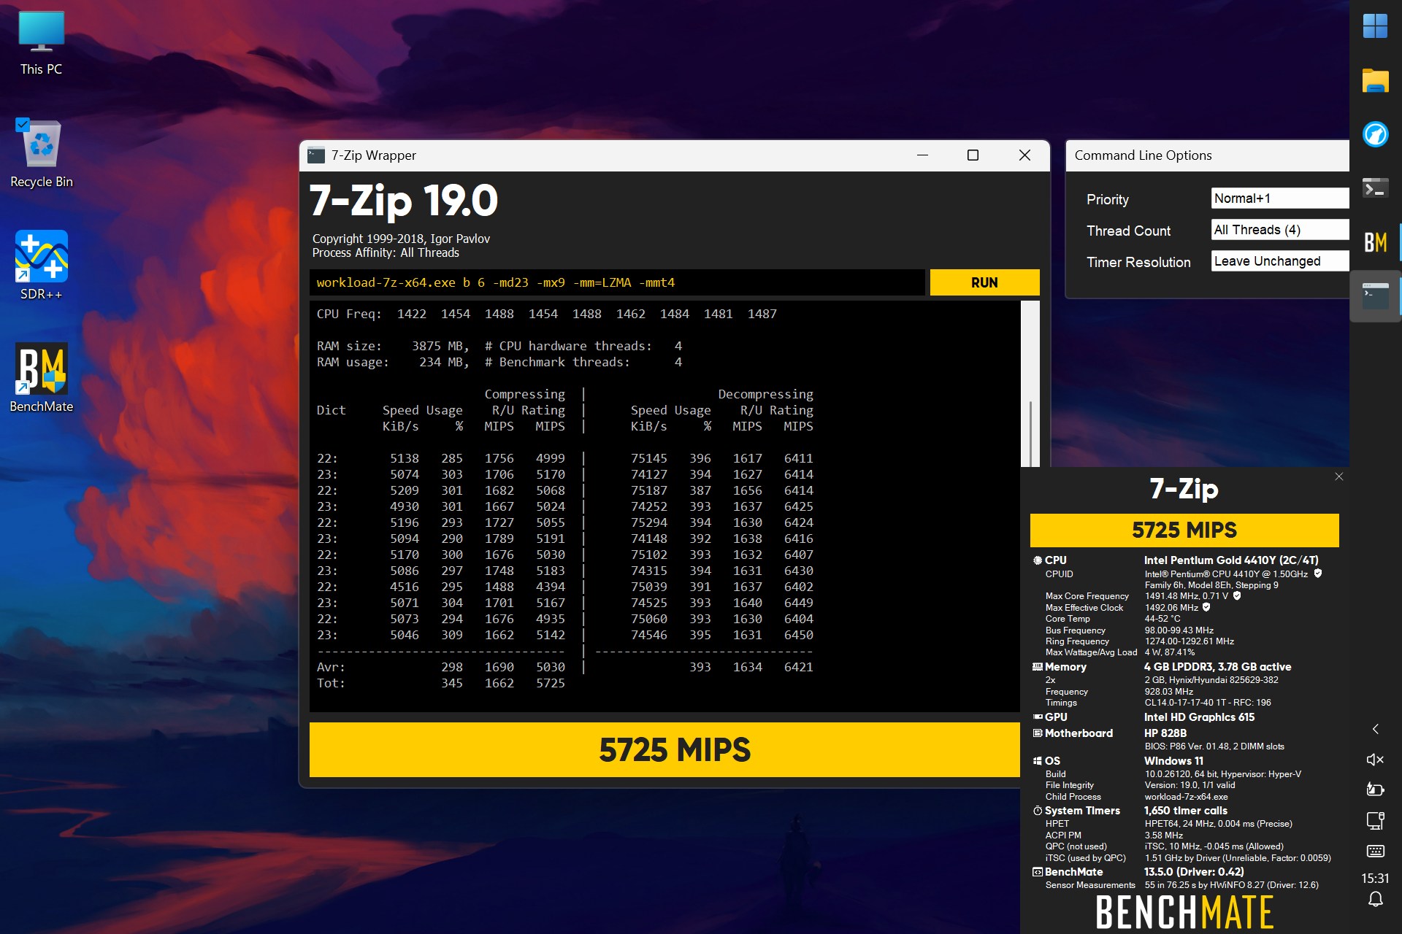1402x934 pixels.
Task: Open Windows Terminal from the taskbar
Action: (1375, 188)
